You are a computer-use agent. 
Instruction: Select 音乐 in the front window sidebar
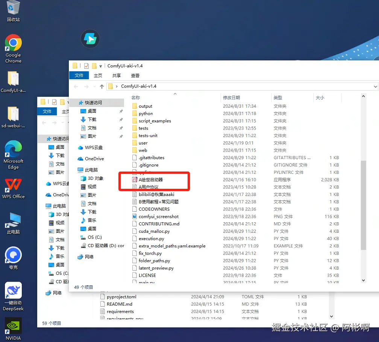tap(89, 220)
